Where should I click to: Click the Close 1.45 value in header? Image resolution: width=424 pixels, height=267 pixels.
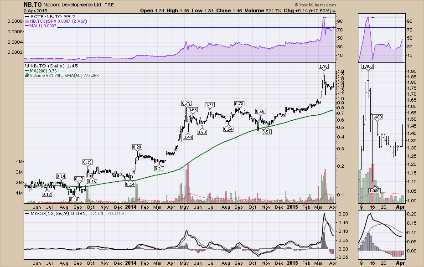tap(229, 11)
